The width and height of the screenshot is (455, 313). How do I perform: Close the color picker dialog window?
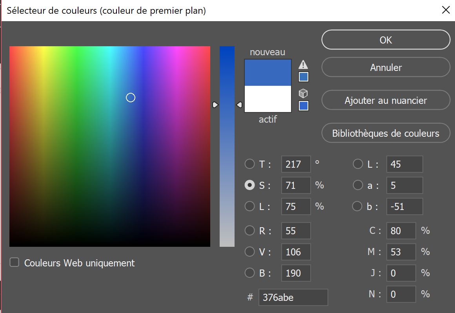tap(446, 10)
